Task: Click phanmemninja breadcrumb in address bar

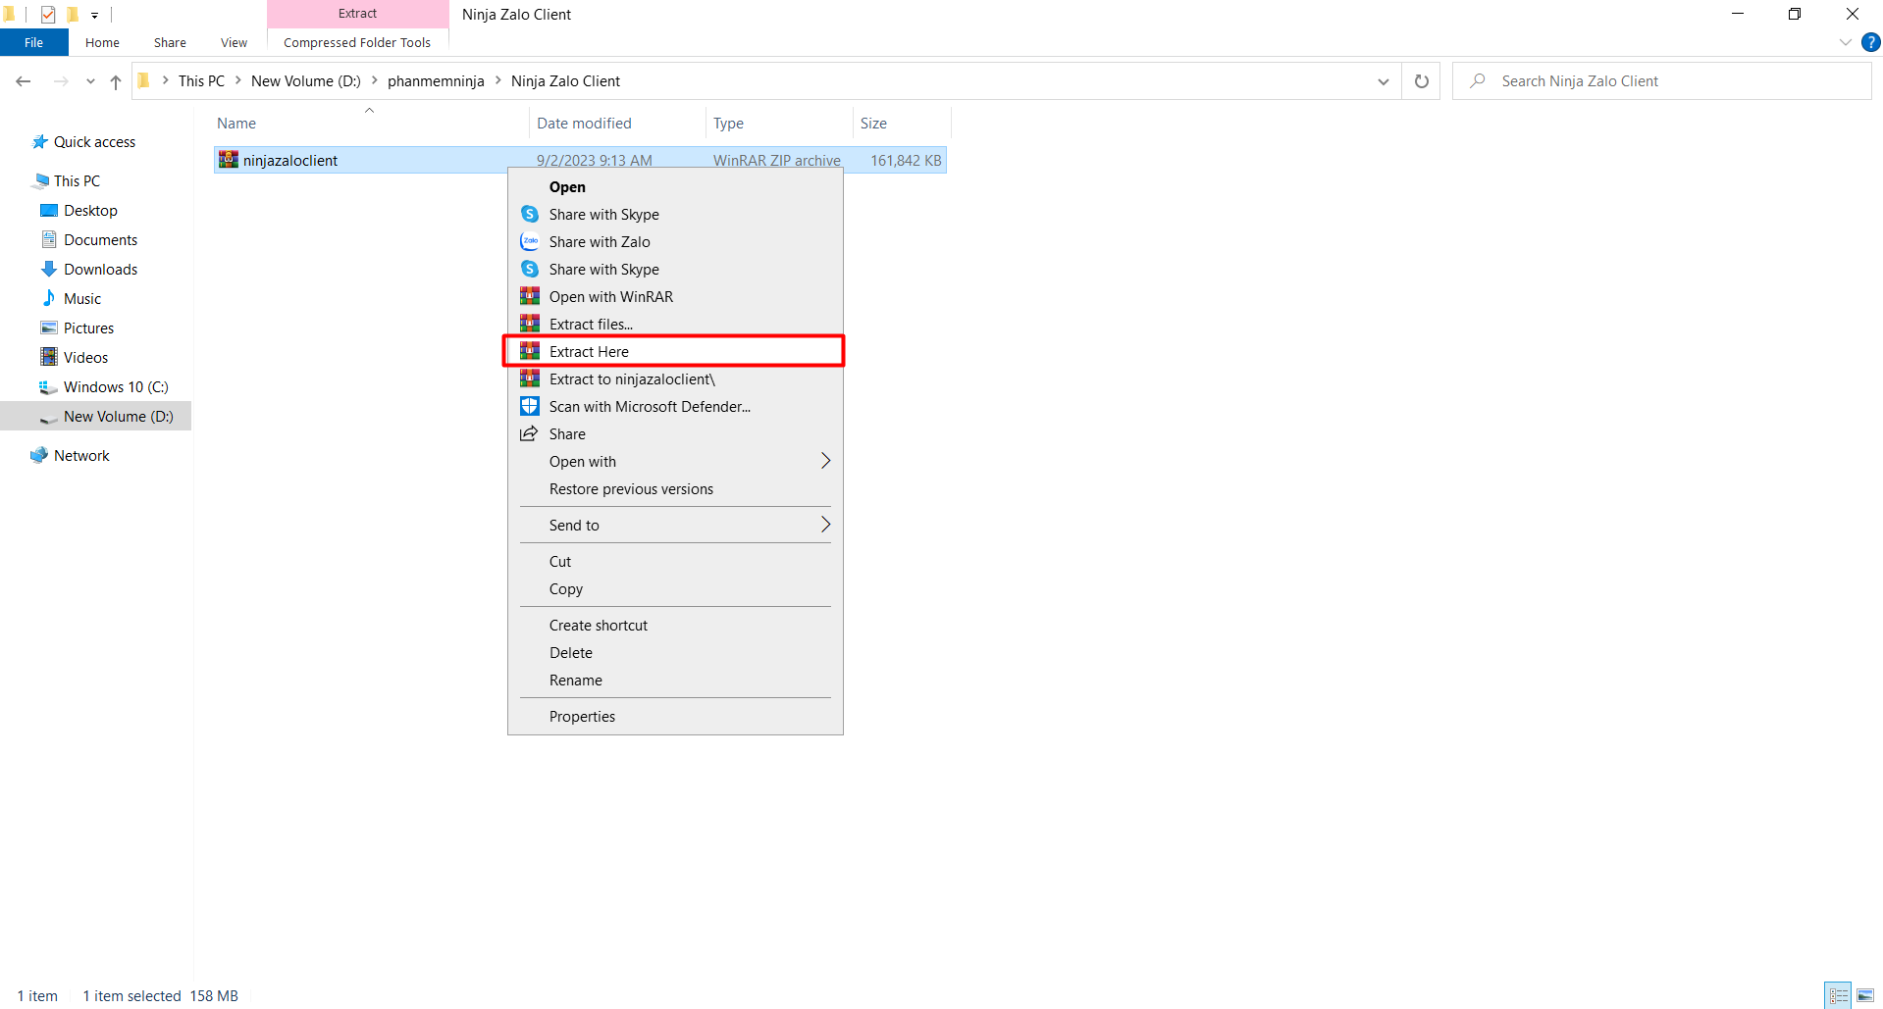Action: (x=436, y=80)
